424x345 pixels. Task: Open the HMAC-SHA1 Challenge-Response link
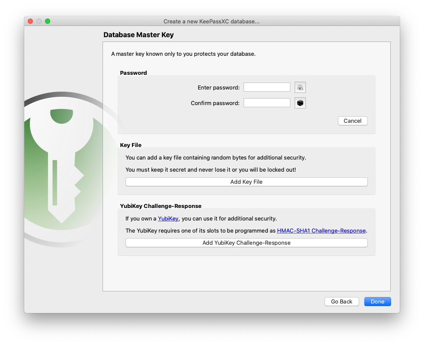321,231
